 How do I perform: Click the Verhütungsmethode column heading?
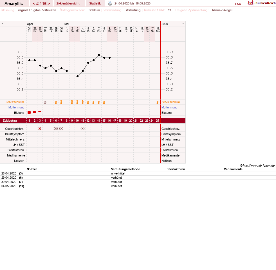click(125, 169)
